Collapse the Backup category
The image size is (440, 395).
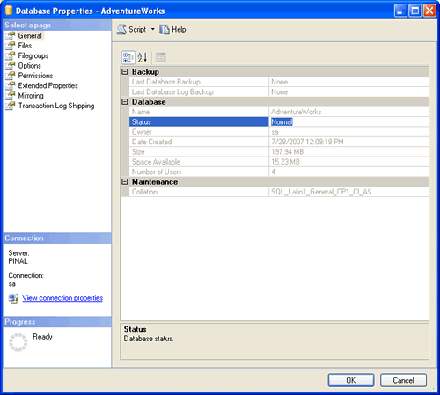click(x=125, y=72)
